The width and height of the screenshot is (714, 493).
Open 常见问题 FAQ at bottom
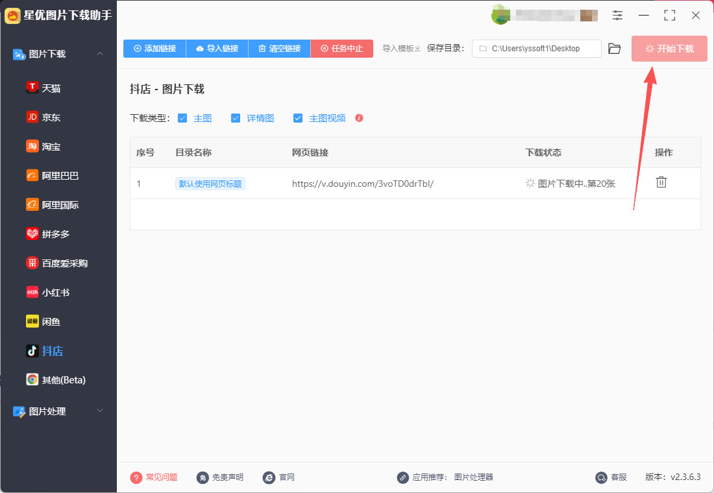[153, 477]
